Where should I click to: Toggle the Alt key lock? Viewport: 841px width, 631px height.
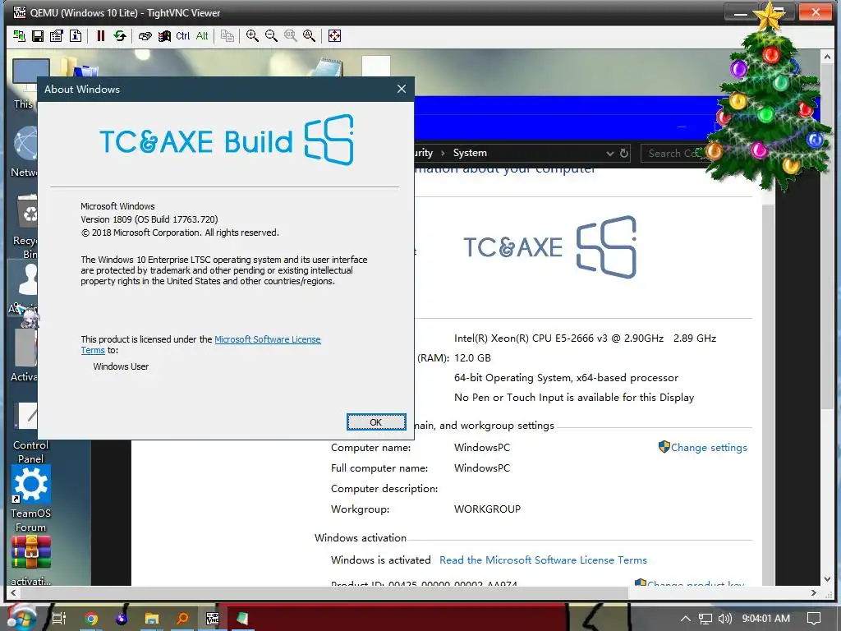coord(202,36)
